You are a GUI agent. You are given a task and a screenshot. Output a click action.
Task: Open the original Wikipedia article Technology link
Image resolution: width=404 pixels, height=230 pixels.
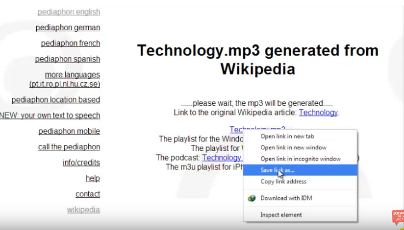[x=318, y=113]
